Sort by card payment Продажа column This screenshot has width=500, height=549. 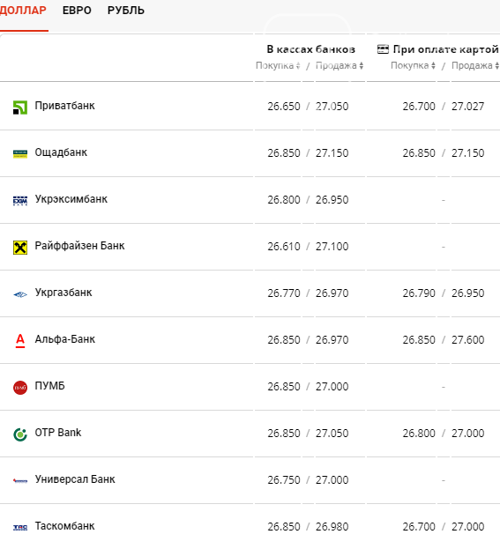pyautogui.click(x=475, y=65)
